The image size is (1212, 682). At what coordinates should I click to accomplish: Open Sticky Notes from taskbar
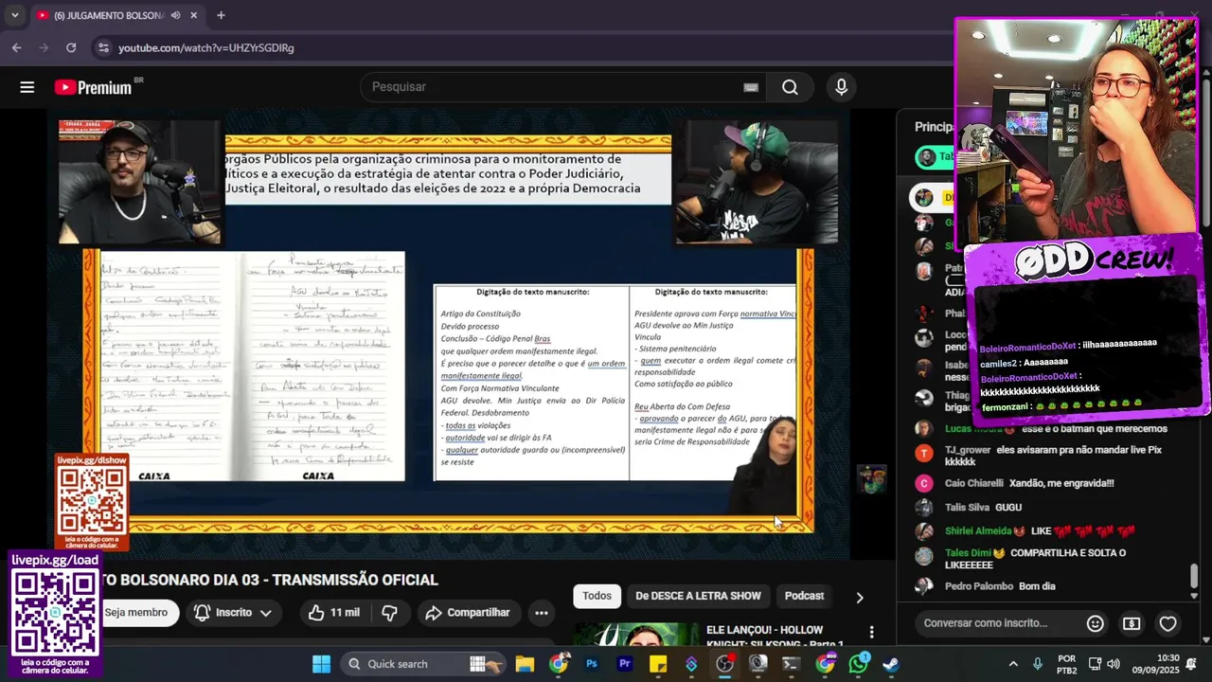pyautogui.click(x=658, y=664)
